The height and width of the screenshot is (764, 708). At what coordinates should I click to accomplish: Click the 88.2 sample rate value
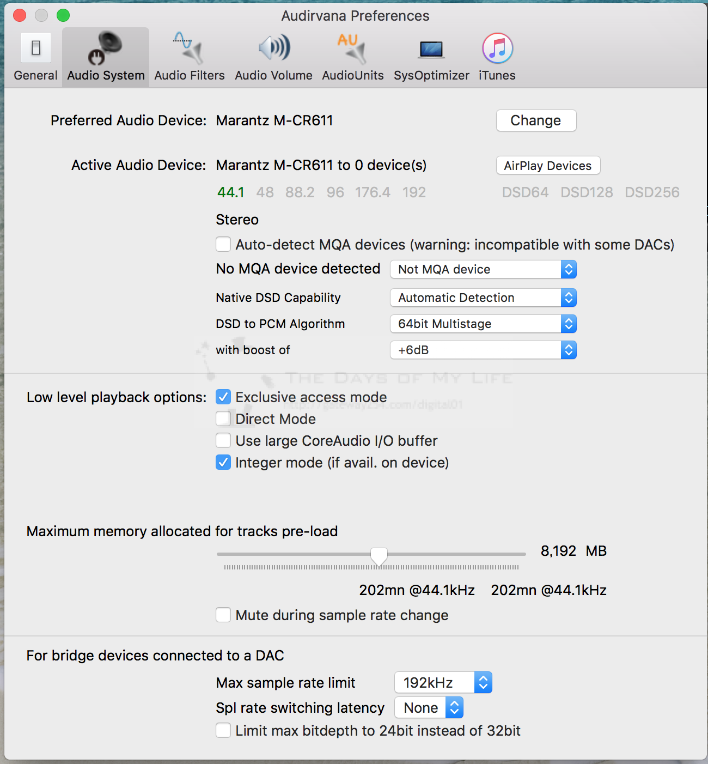tap(300, 192)
